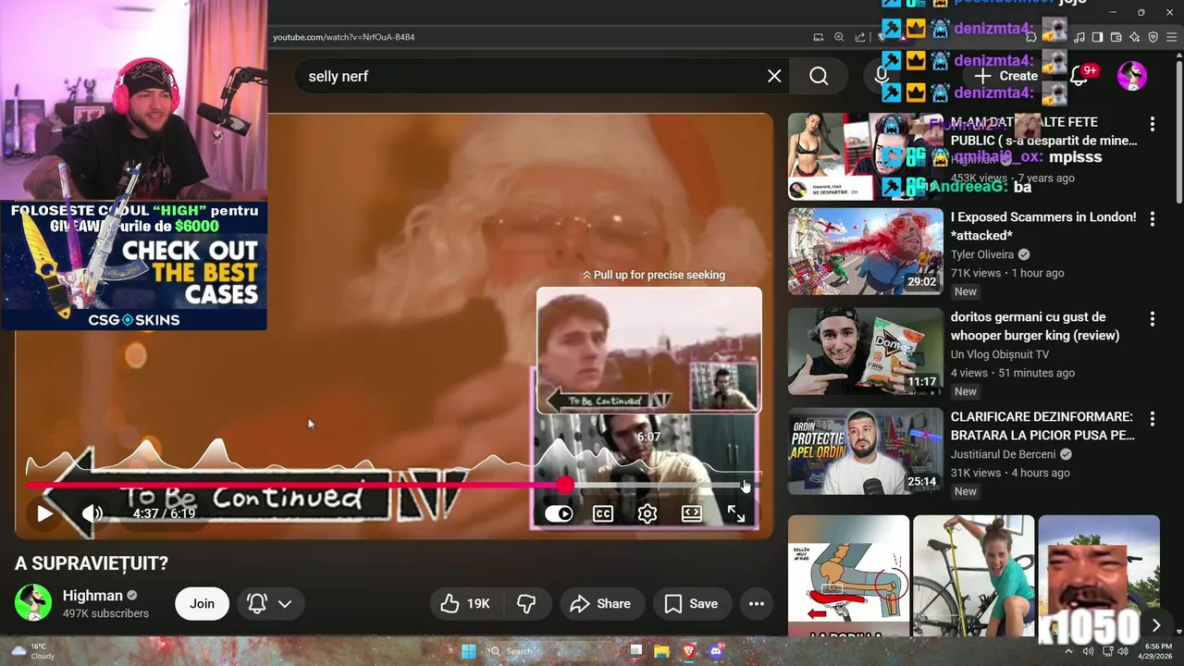
Task: Open menu for 'CLARIFICARE DEZINFORMARE' video
Action: click(1153, 419)
